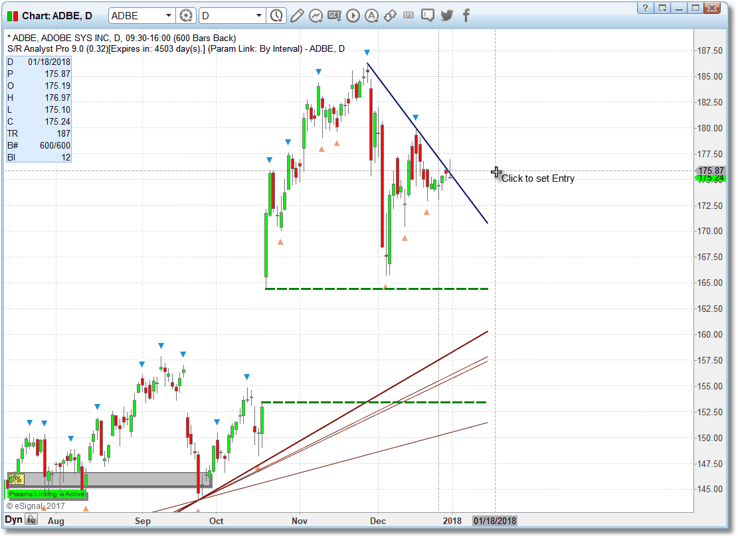Viewport: 738px width, 538px height.
Task: Click the date 01/18/2018 in cursor window
Action: (49, 62)
